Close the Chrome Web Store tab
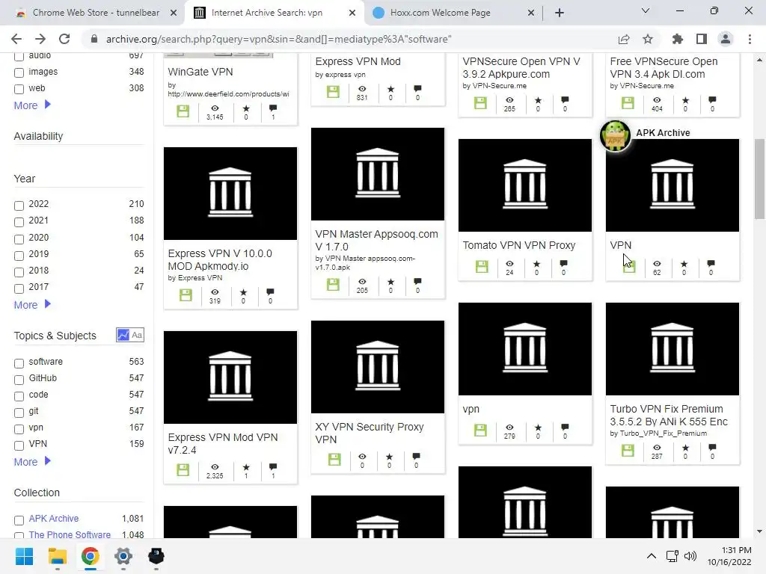The image size is (766, 574). [x=174, y=13]
